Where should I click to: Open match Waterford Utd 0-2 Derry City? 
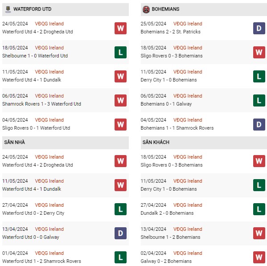(33, 213)
